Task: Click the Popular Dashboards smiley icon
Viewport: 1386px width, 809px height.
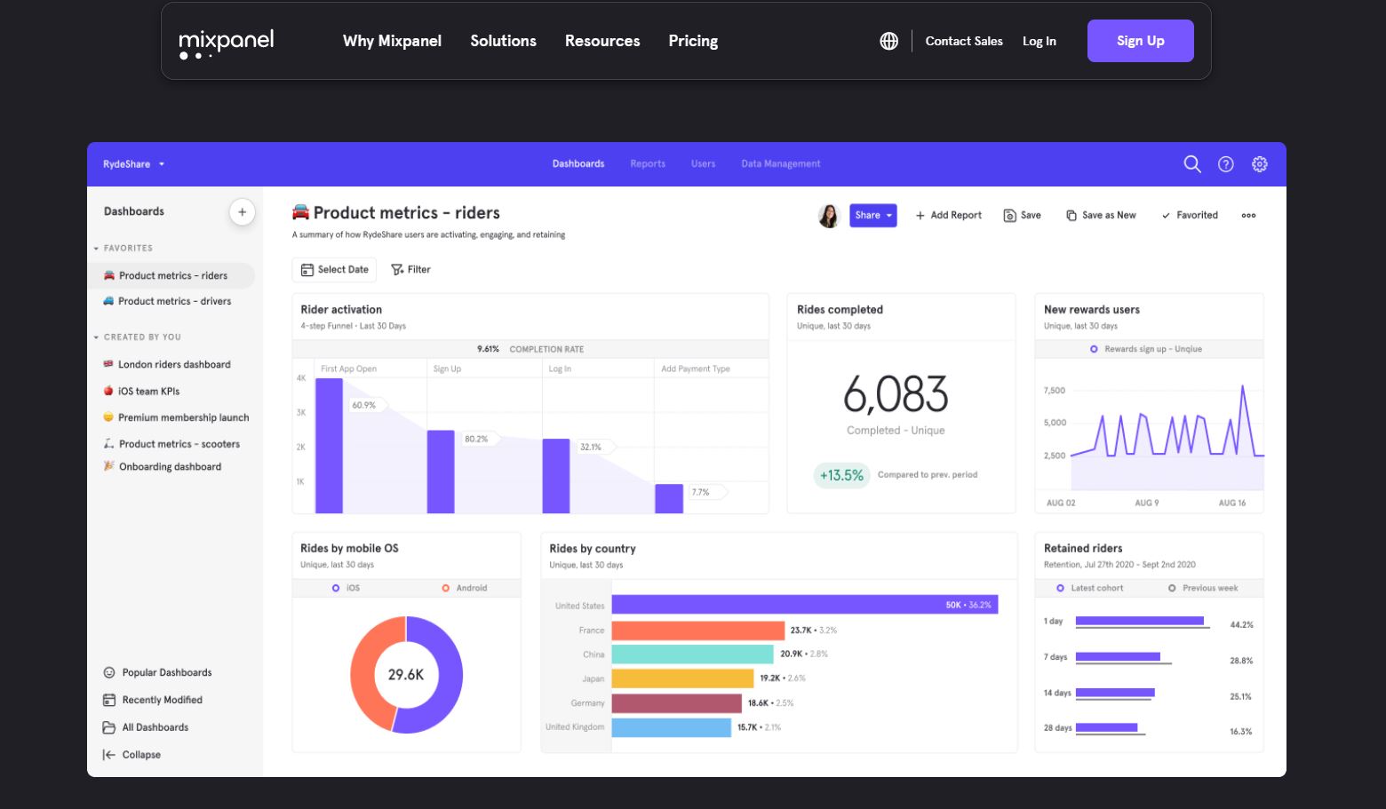Action: [109, 673]
